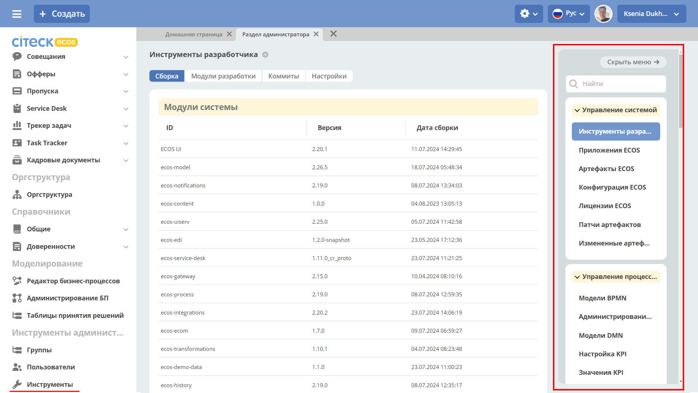Open Приложения ECOS
Viewport: 698px width, 393px height.
(609, 150)
